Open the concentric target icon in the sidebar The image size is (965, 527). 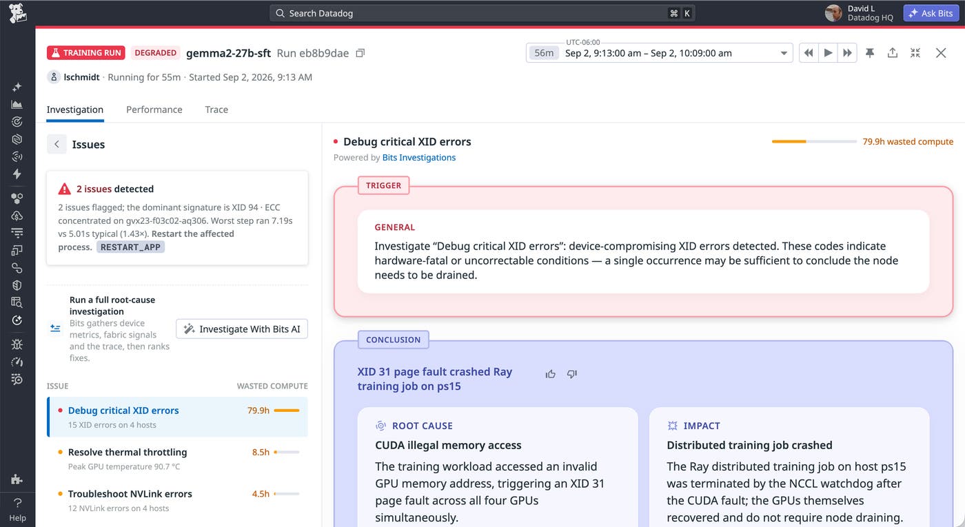click(x=17, y=122)
